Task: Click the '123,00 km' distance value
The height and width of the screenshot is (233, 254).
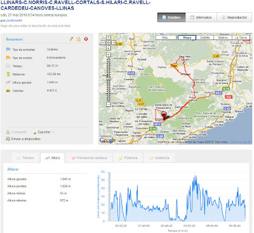Action: pyautogui.click(x=54, y=74)
